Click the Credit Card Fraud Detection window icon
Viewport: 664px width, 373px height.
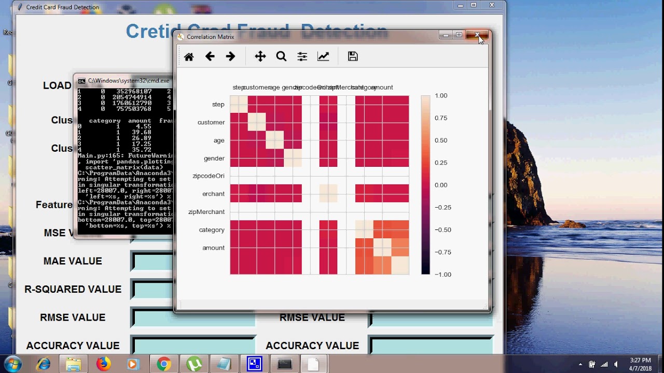20,7
